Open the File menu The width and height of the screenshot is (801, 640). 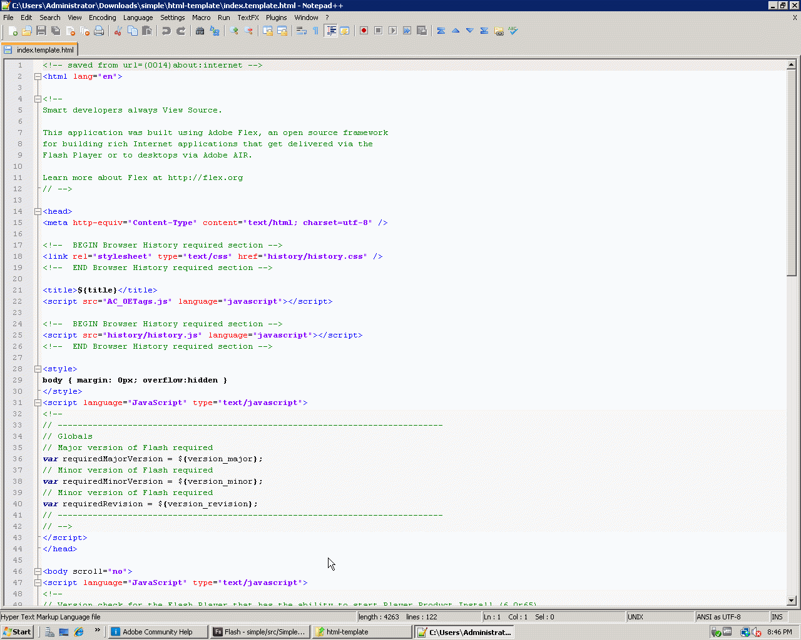8,17
